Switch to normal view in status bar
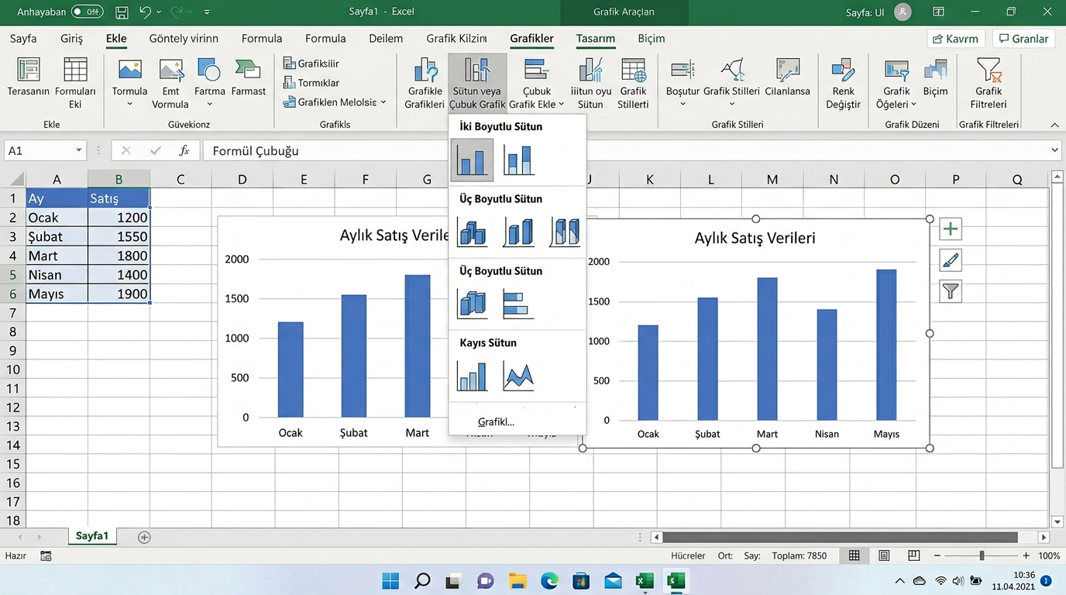1066x595 pixels. point(854,555)
